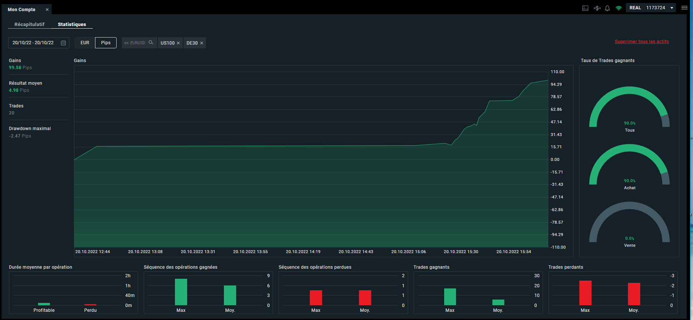The image size is (693, 320).
Task: Open the hamburger main menu
Action: (684, 8)
